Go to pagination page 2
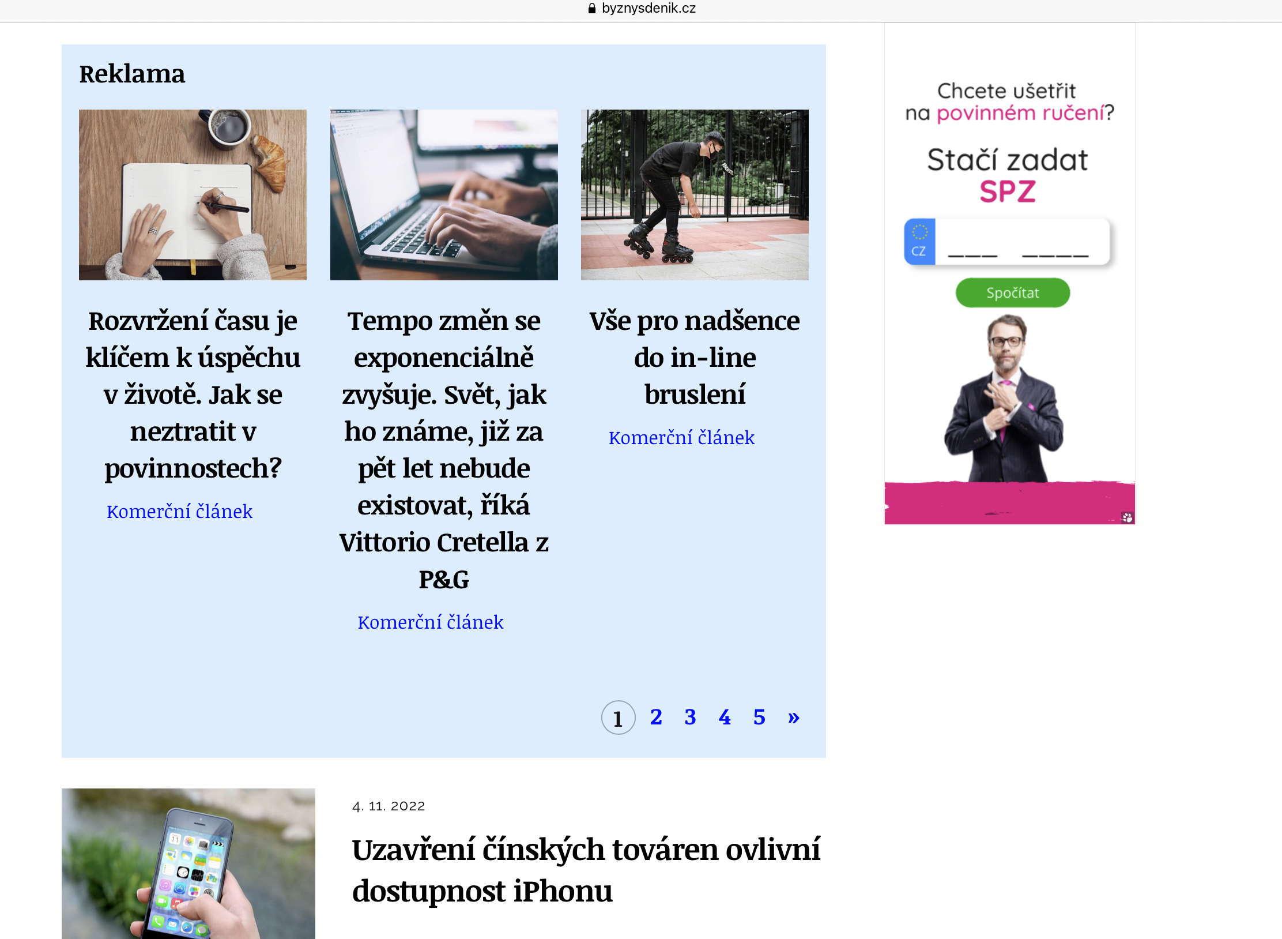This screenshot has width=1282, height=939. [656, 717]
